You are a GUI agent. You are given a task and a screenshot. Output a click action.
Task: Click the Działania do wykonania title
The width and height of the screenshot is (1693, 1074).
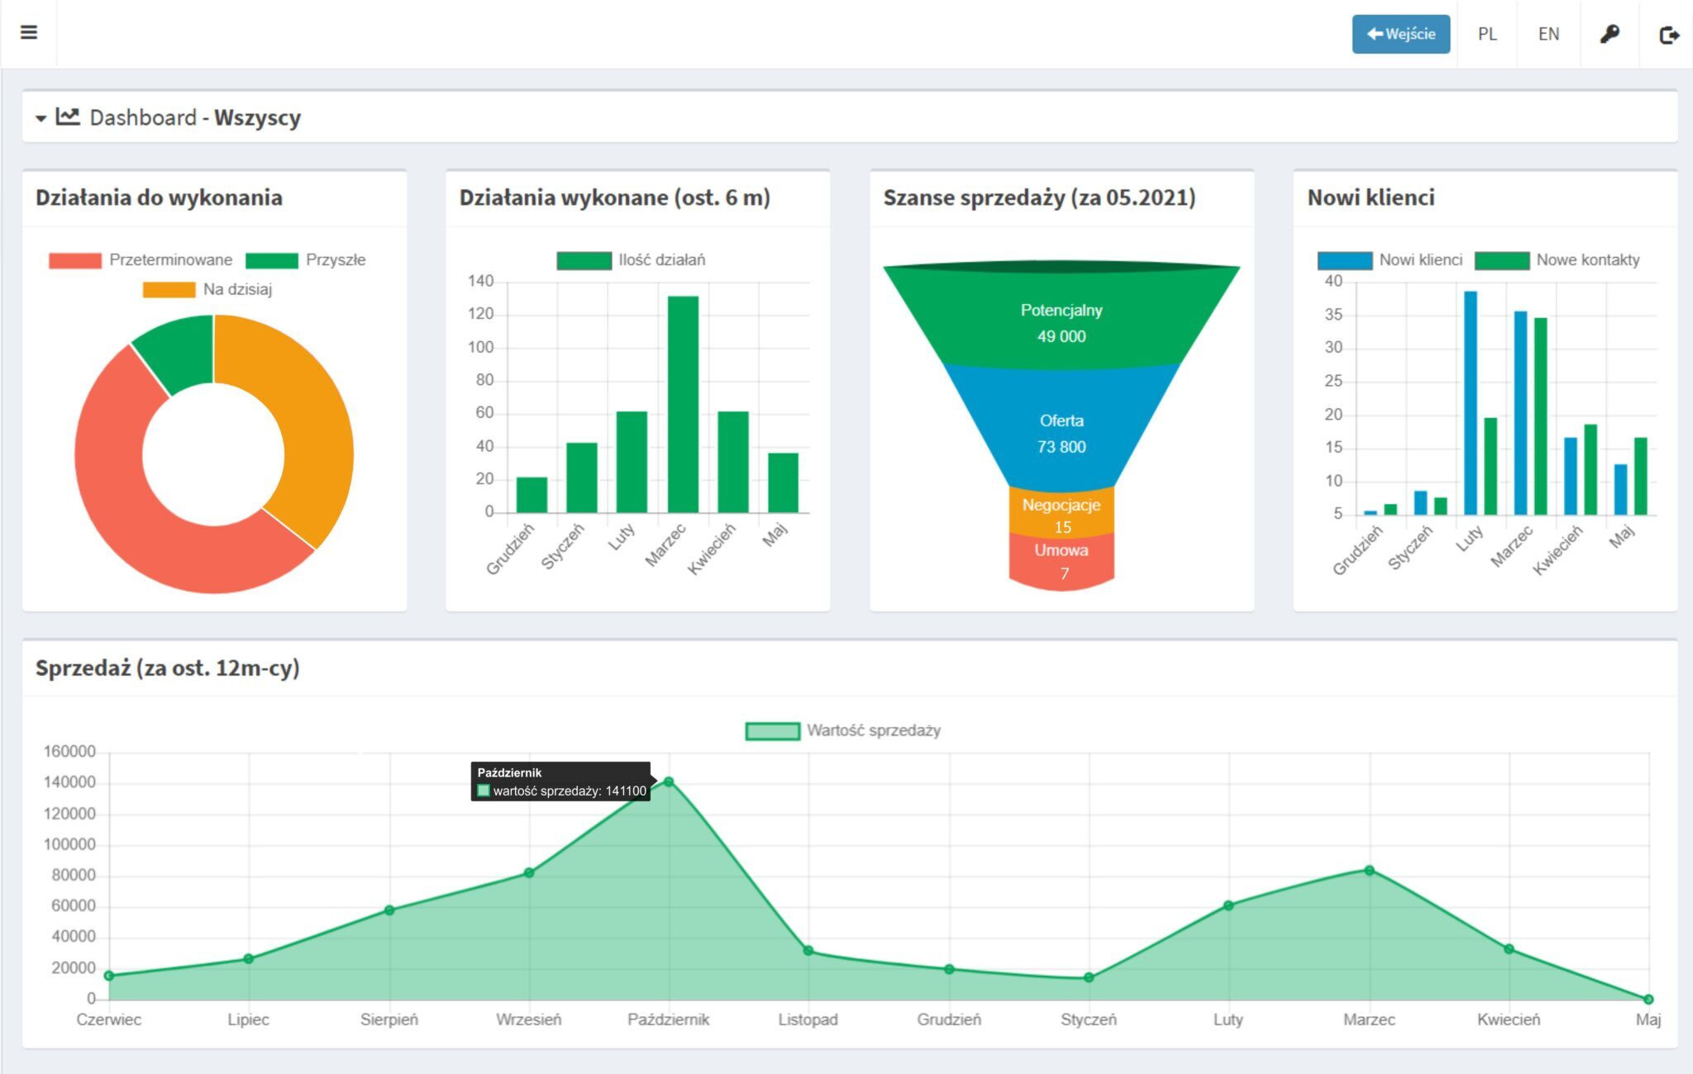159,198
